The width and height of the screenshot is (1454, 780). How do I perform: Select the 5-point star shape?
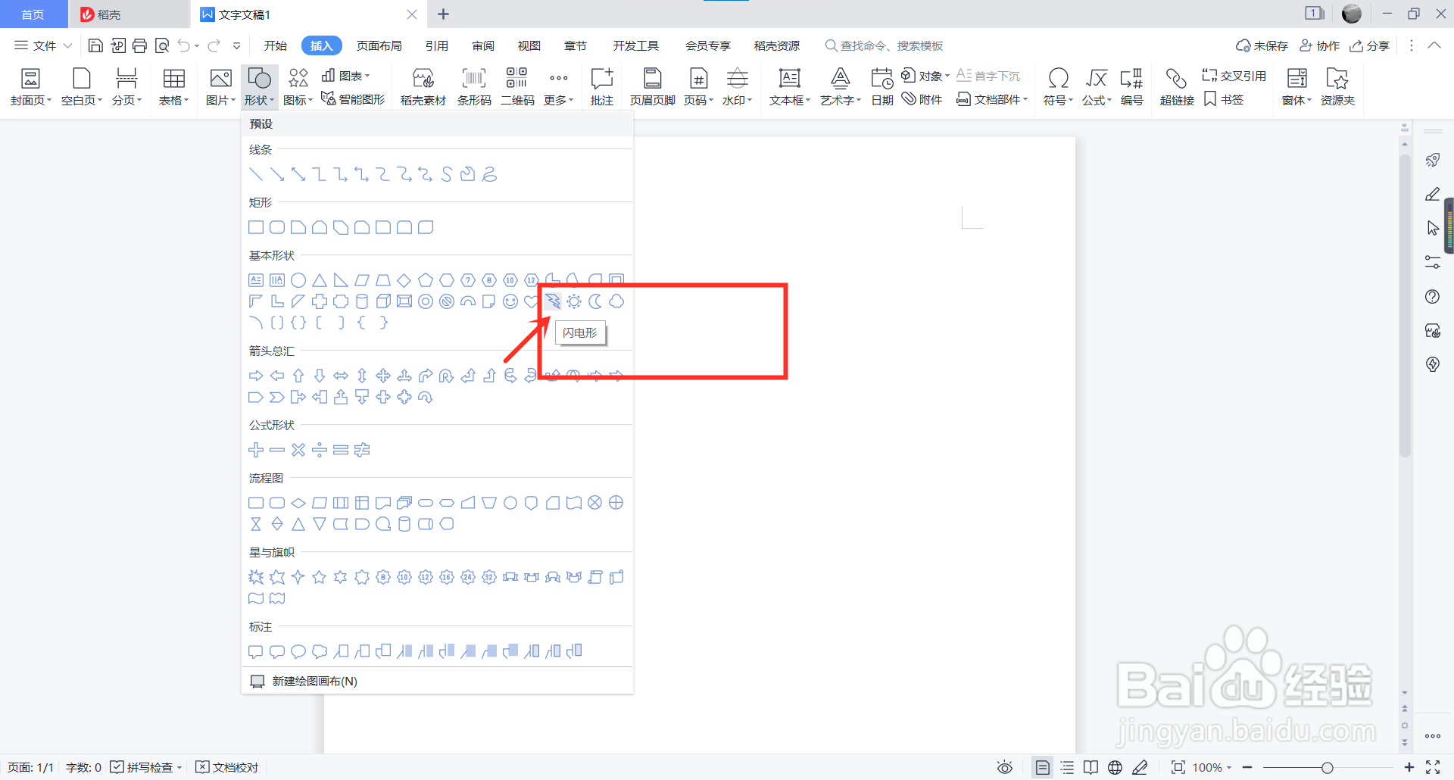pos(320,577)
